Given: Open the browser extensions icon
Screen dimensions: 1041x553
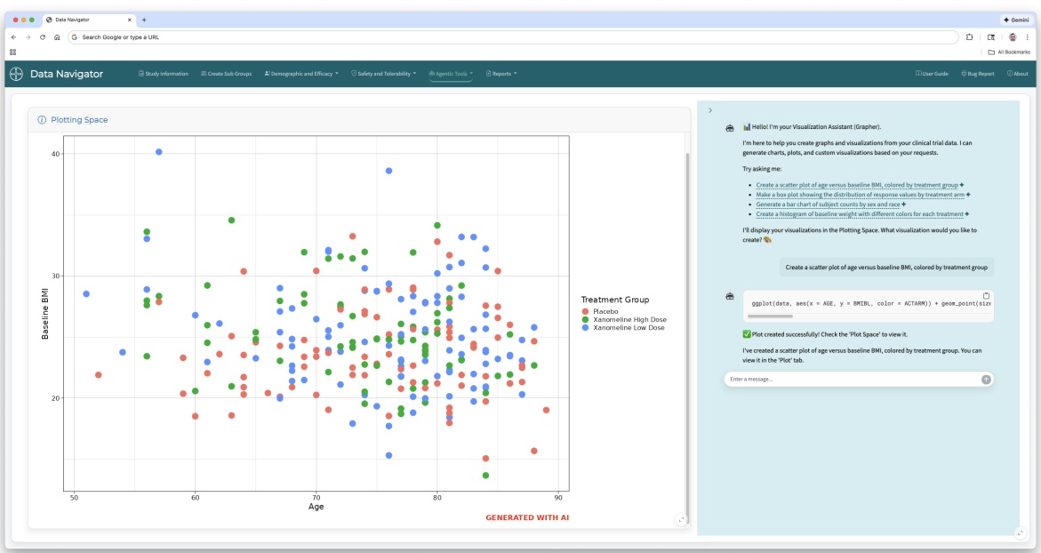Looking at the screenshot, I should point(969,37).
